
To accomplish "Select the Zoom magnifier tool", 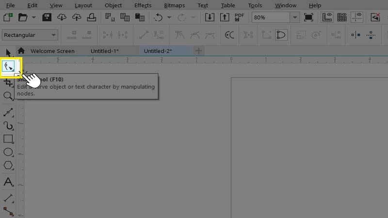I will click(8, 96).
